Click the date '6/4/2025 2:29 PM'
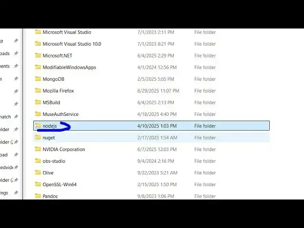This screenshot has width=304, height=228. [x=156, y=56]
